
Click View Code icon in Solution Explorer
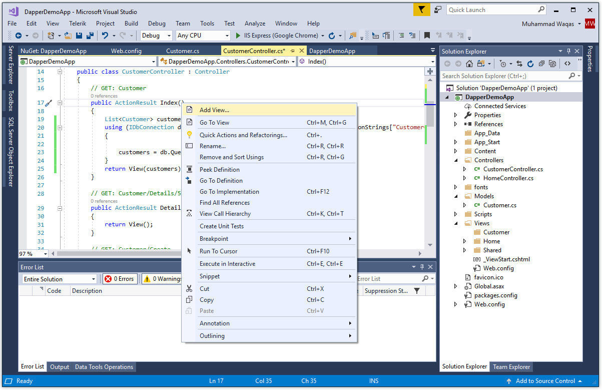tap(567, 64)
